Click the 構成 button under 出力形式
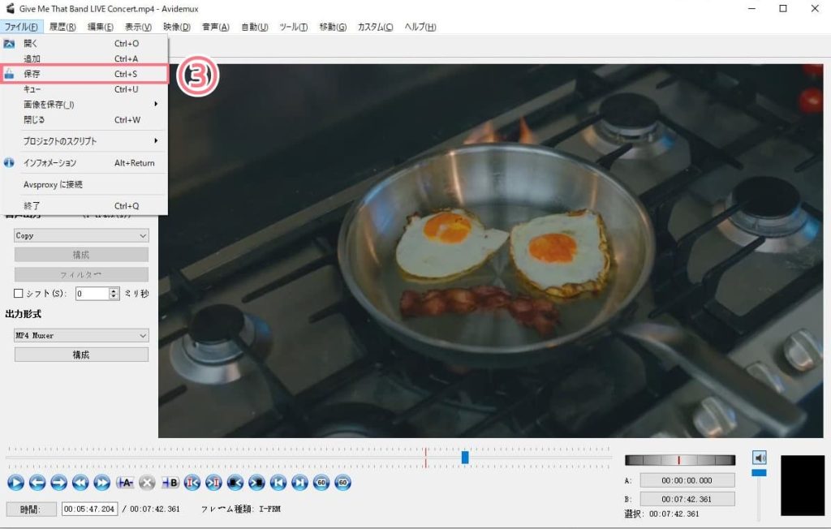 [x=81, y=354]
